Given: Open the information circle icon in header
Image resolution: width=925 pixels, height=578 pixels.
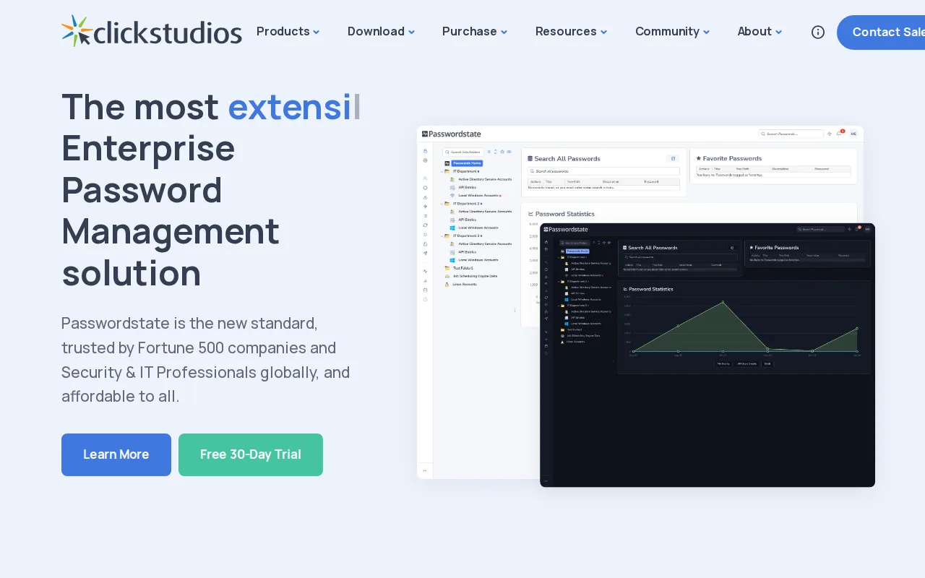Looking at the screenshot, I should pos(818,32).
